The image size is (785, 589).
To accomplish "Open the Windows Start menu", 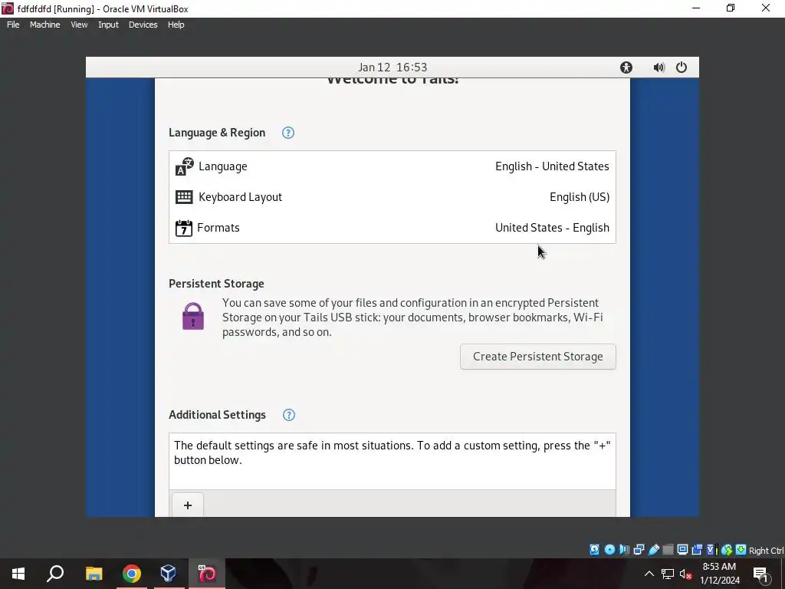I will click(18, 574).
